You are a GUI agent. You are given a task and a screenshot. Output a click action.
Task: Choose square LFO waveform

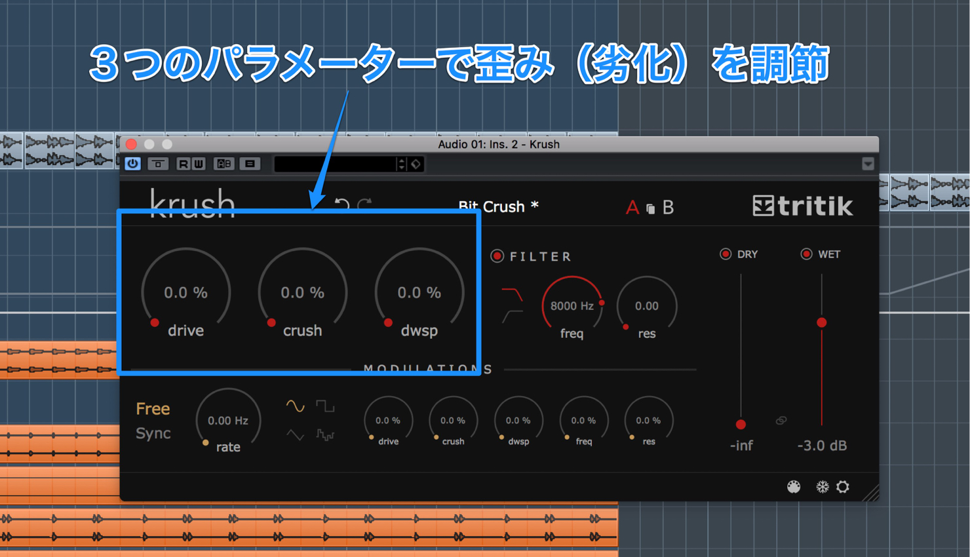(325, 406)
